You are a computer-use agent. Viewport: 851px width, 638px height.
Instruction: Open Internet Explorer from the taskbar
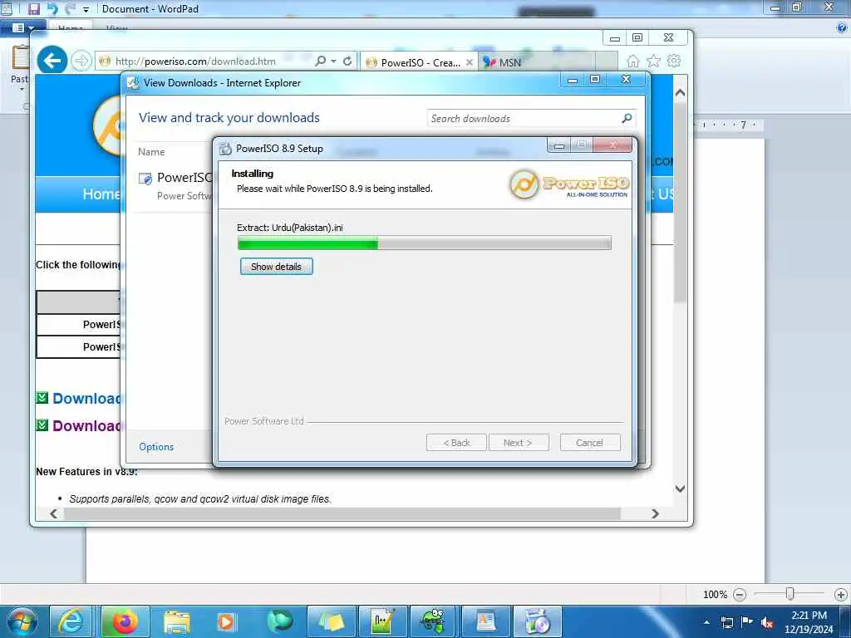71,621
